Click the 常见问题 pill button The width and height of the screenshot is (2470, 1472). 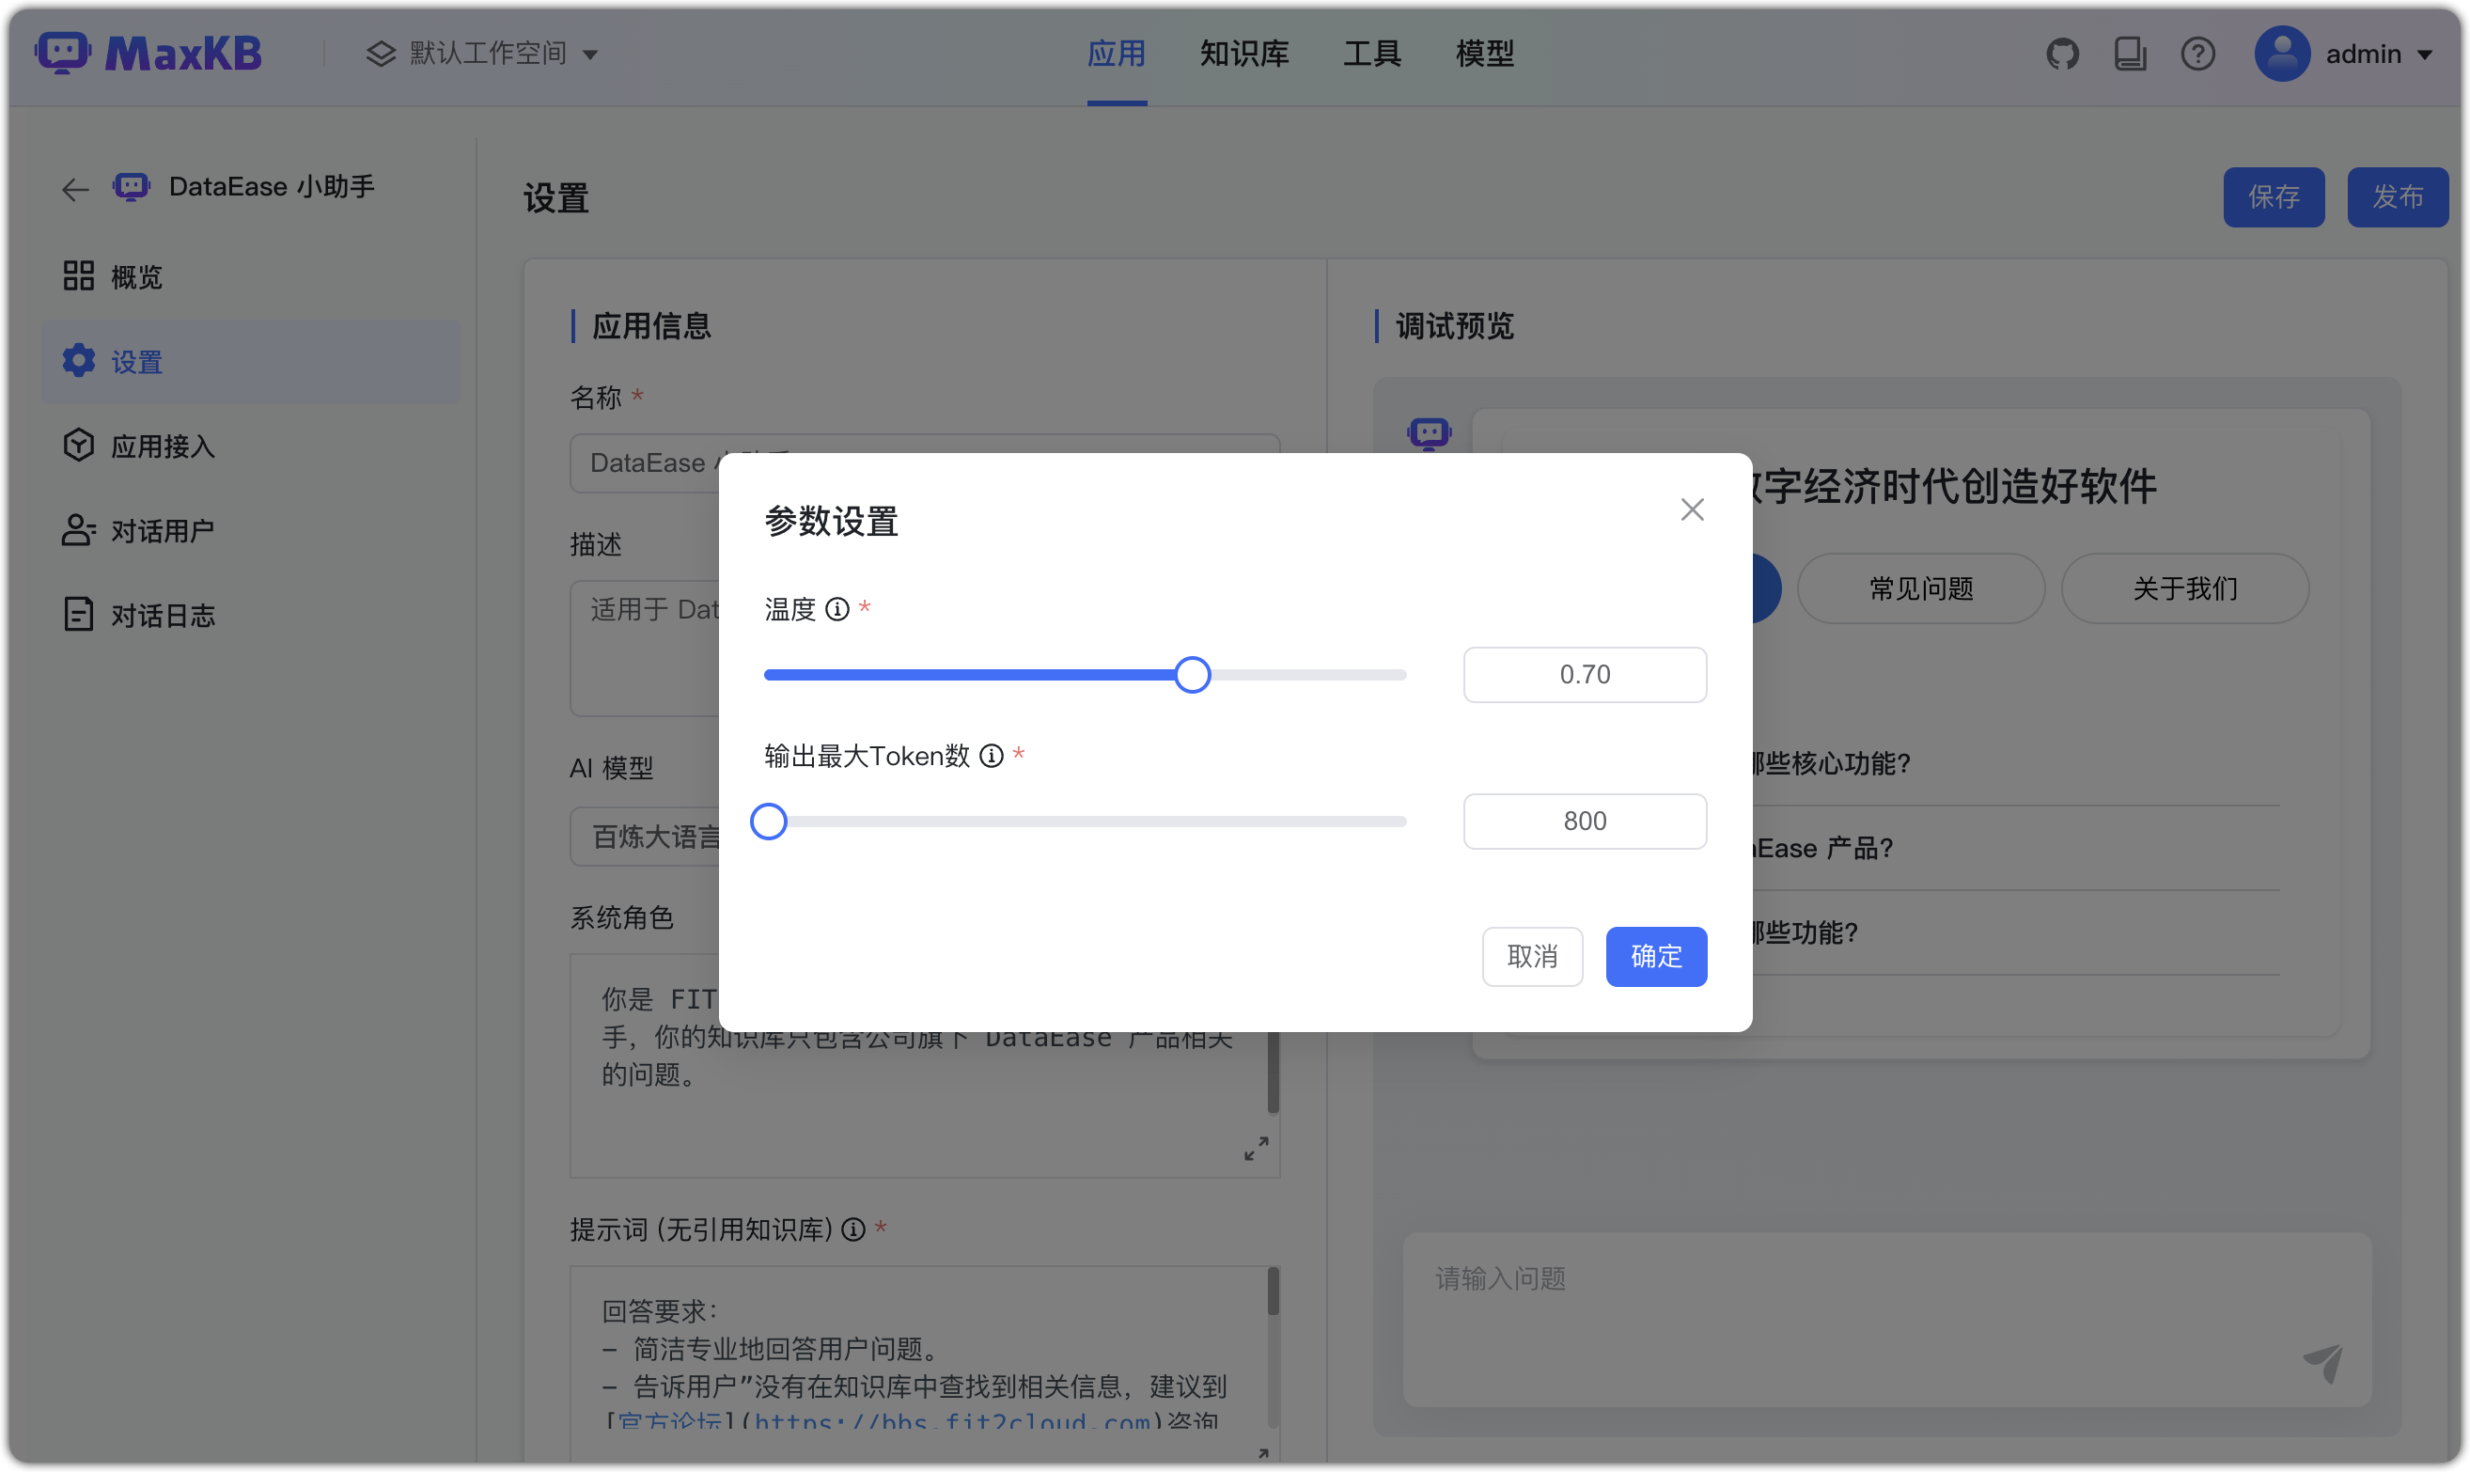pyautogui.click(x=1921, y=588)
